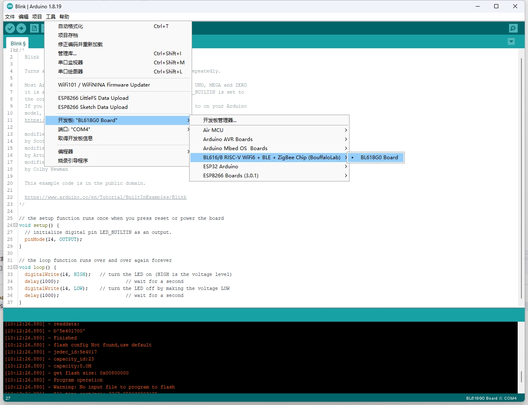Click the line number 27 in status bar
528x405 pixels.
[x=8, y=398]
